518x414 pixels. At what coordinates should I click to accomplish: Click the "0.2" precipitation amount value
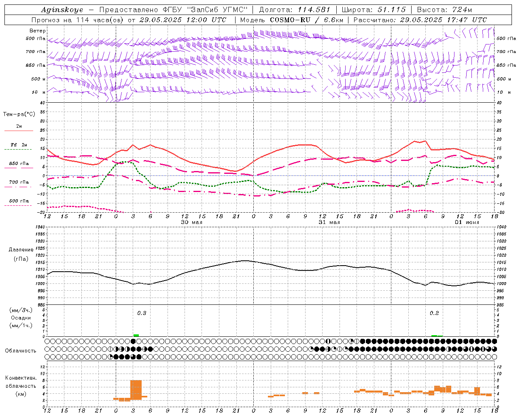point(434,313)
